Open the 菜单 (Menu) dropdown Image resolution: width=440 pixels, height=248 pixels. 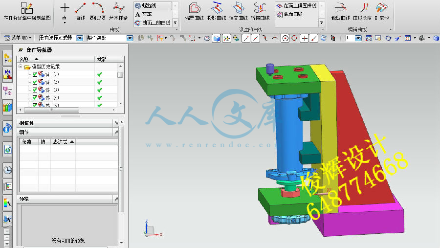18,38
